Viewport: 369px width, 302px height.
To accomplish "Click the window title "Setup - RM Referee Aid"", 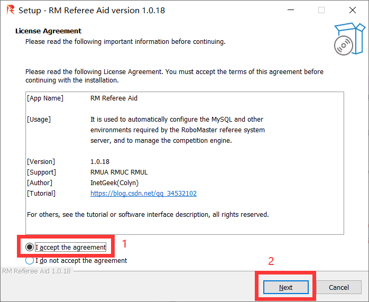I will click(92, 11).
